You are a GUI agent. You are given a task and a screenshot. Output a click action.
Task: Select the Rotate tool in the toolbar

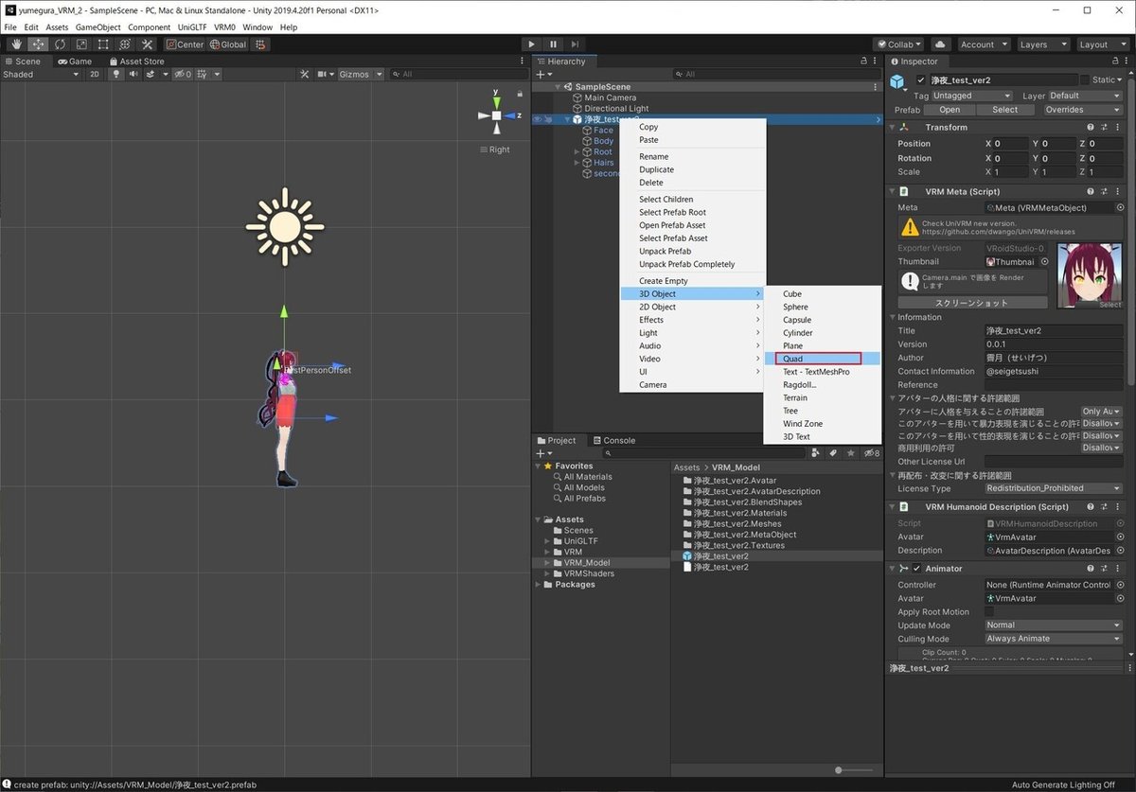pos(61,44)
